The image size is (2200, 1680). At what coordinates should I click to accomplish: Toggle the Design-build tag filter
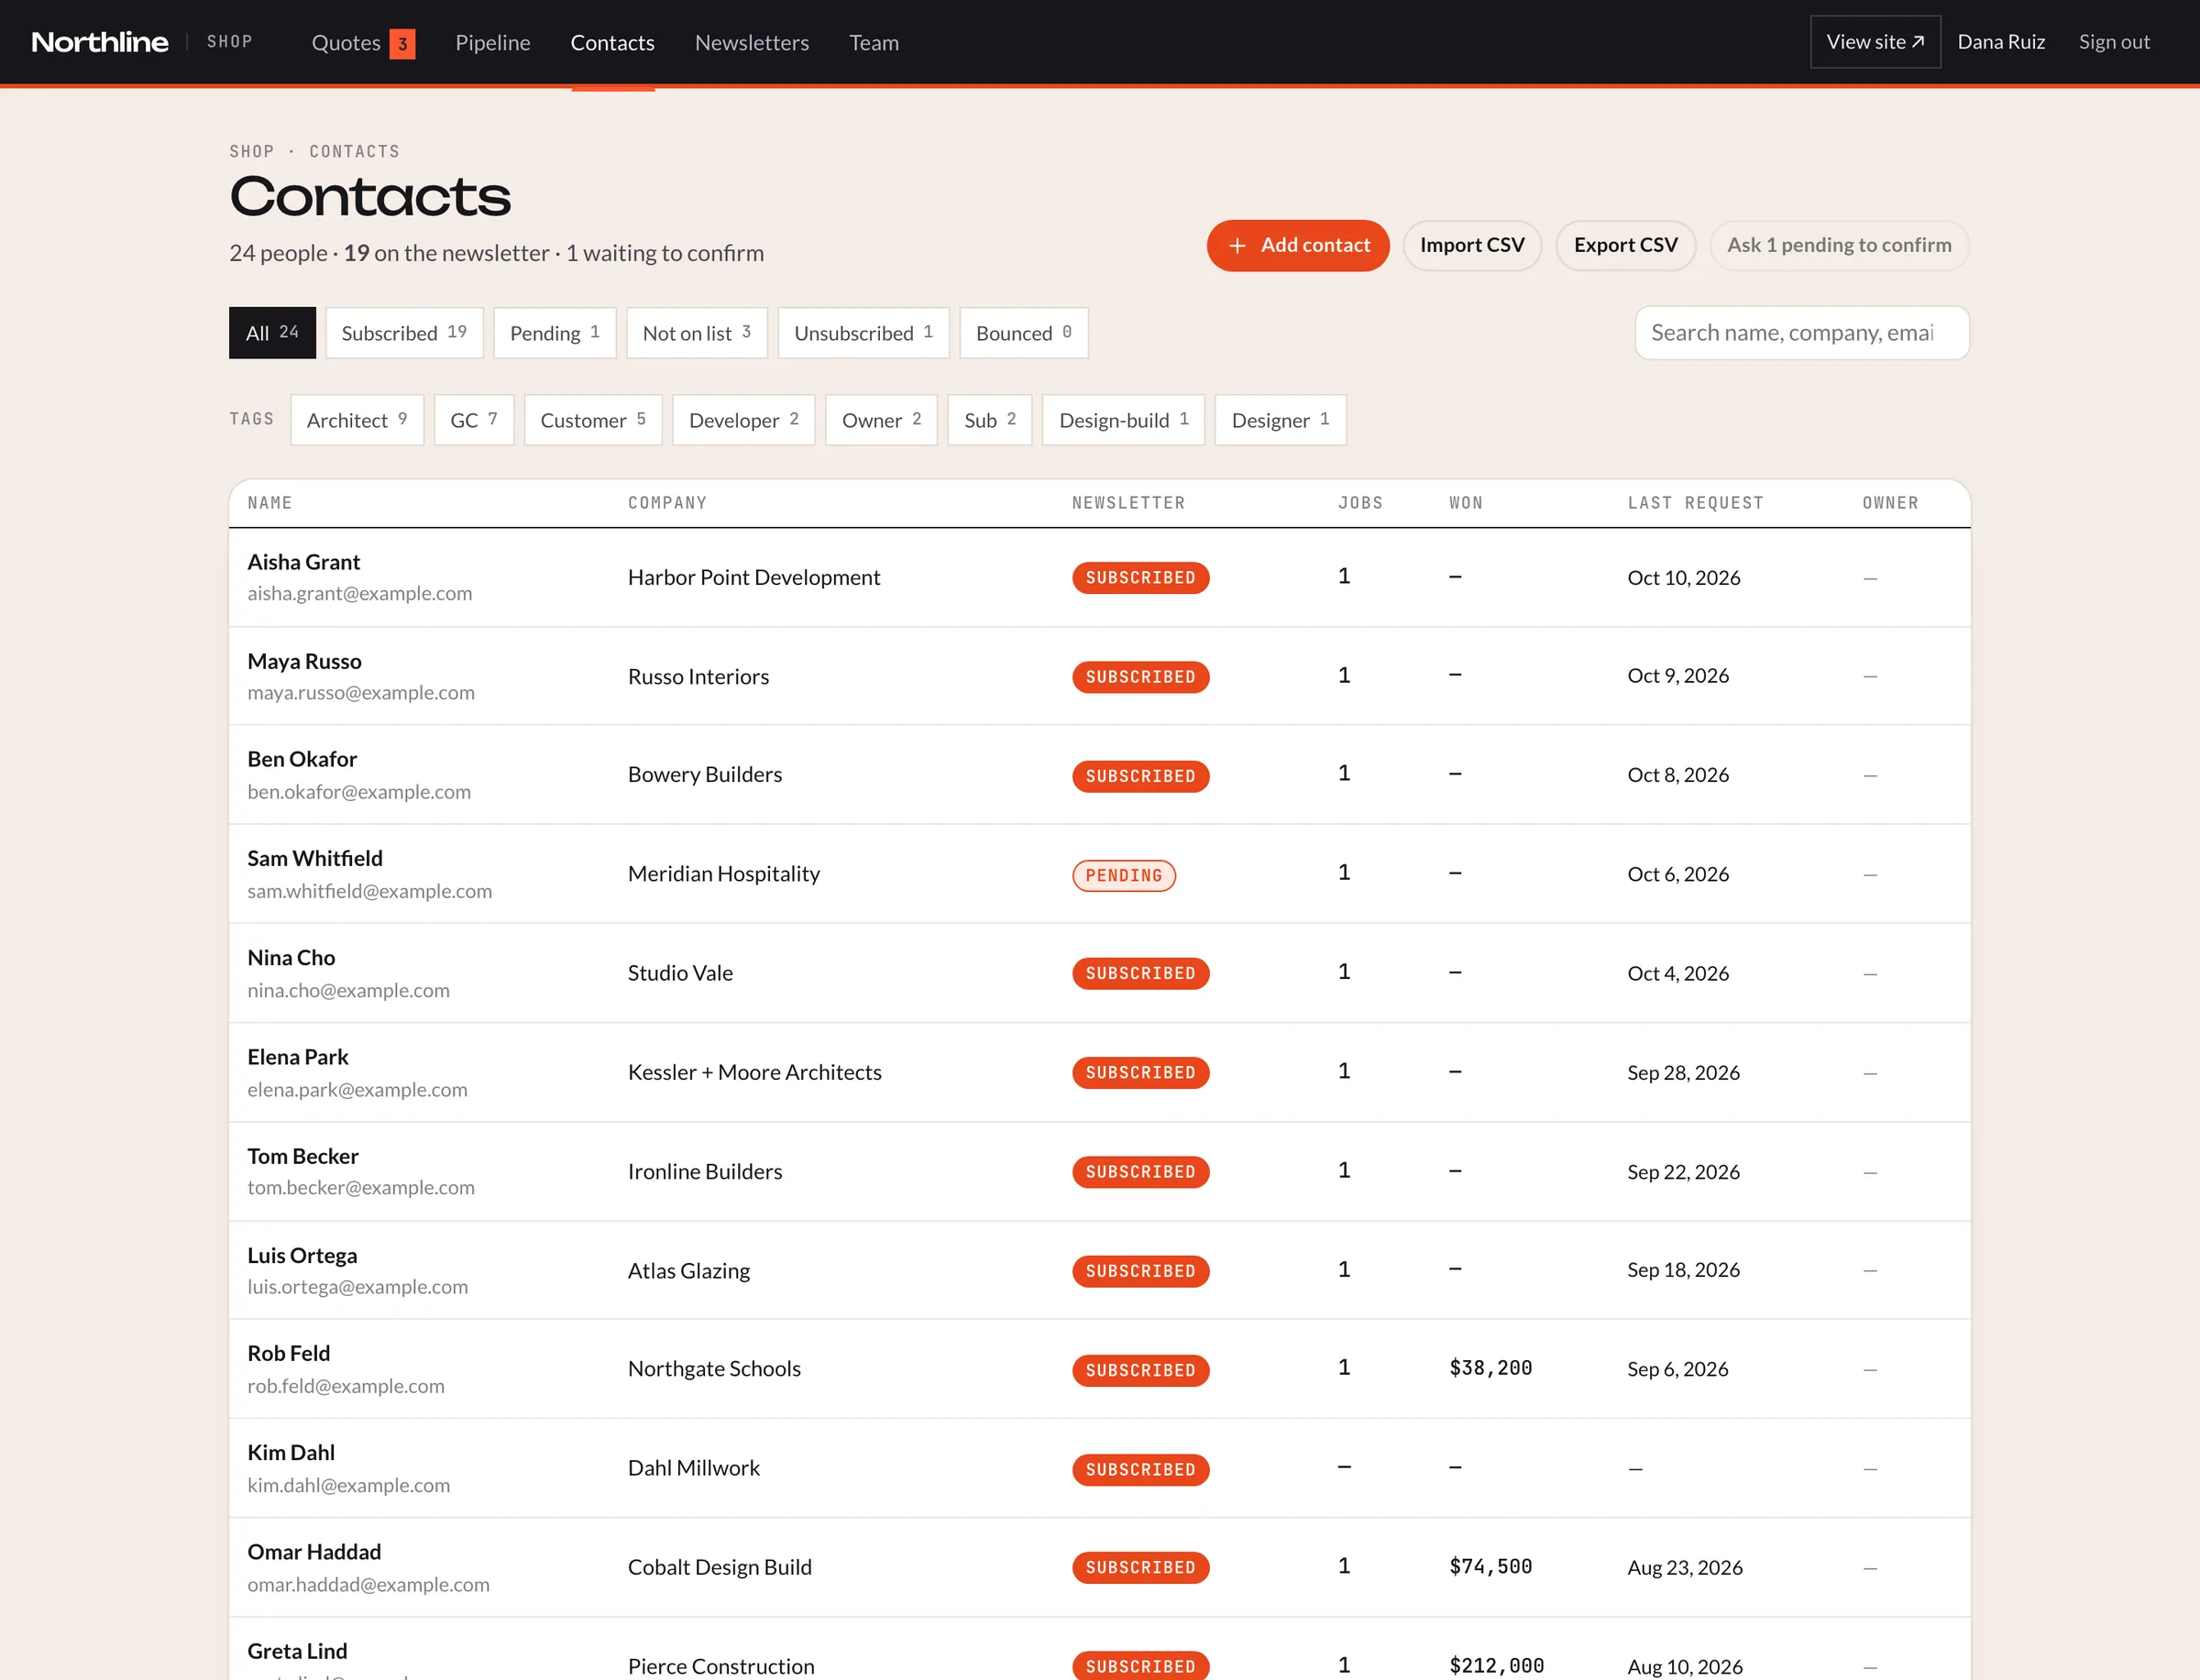[1124, 420]
